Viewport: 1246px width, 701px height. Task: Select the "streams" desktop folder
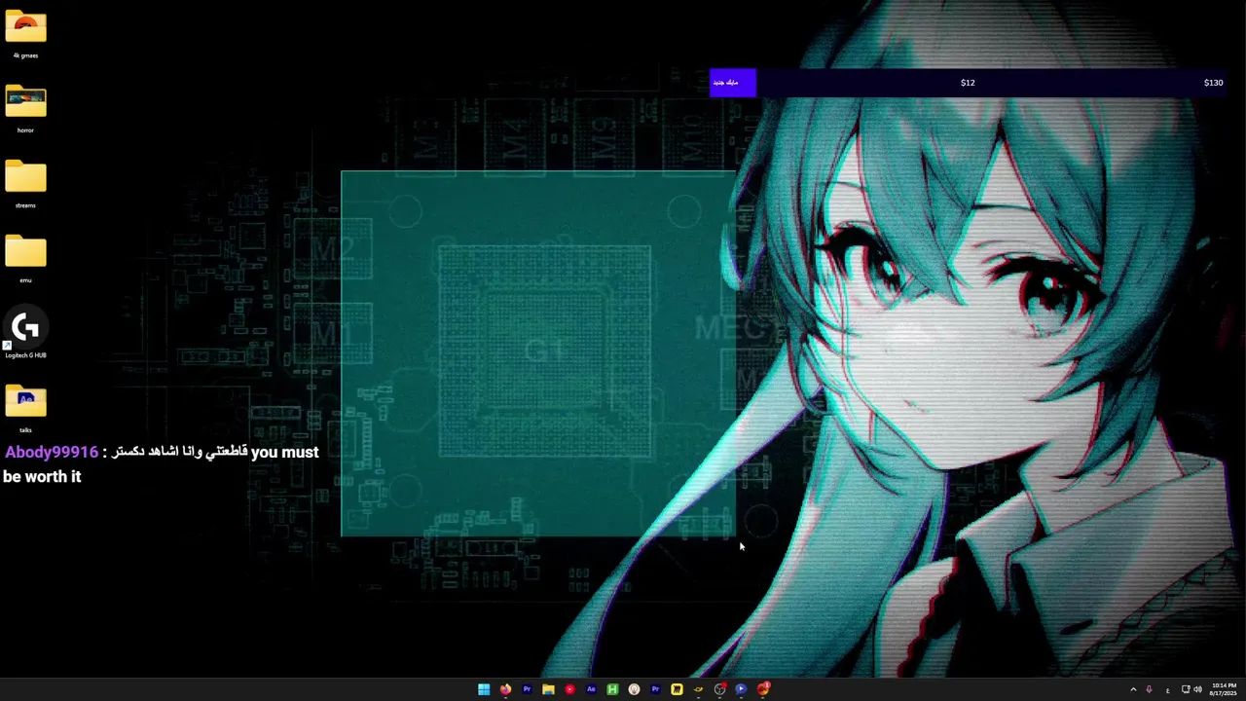tap(25, 183)
